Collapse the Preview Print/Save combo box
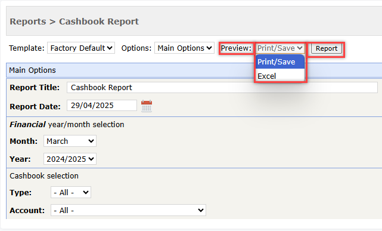Screen dimensions: 382x231 (x=280, y=48)
